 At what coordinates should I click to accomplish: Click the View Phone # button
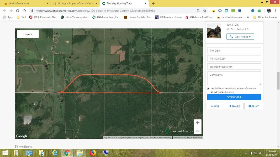pos(240,37)
